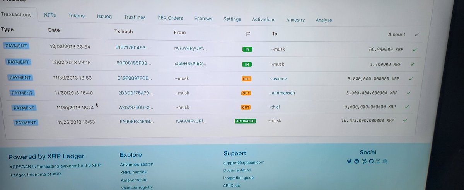
Task: Open transaction hash 80F08155FB8...
Action: (133, 63)
